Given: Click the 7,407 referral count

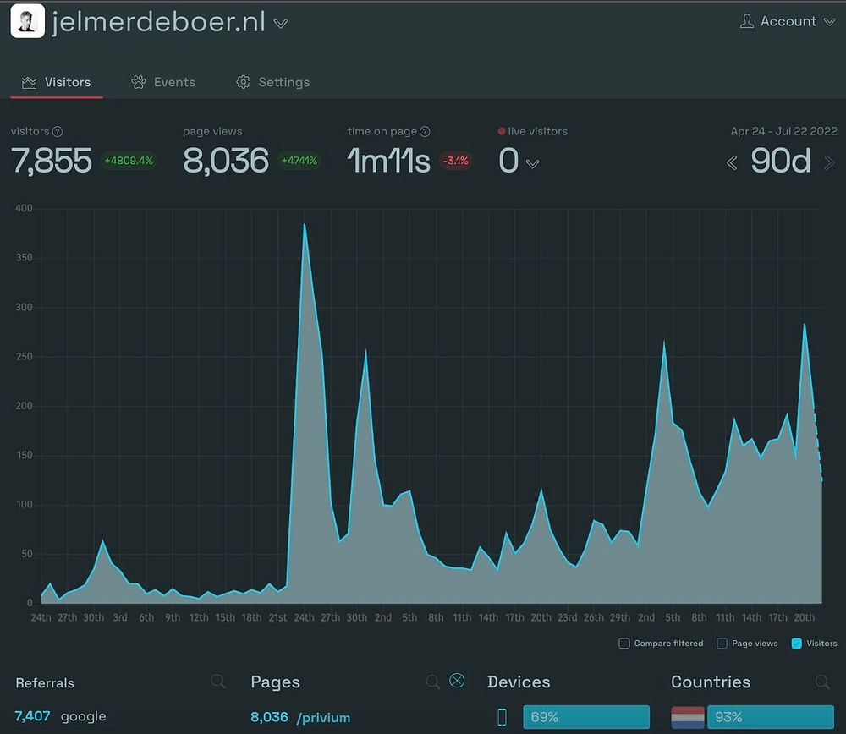Looking at the screenshot, I should (x=32, y=716).
